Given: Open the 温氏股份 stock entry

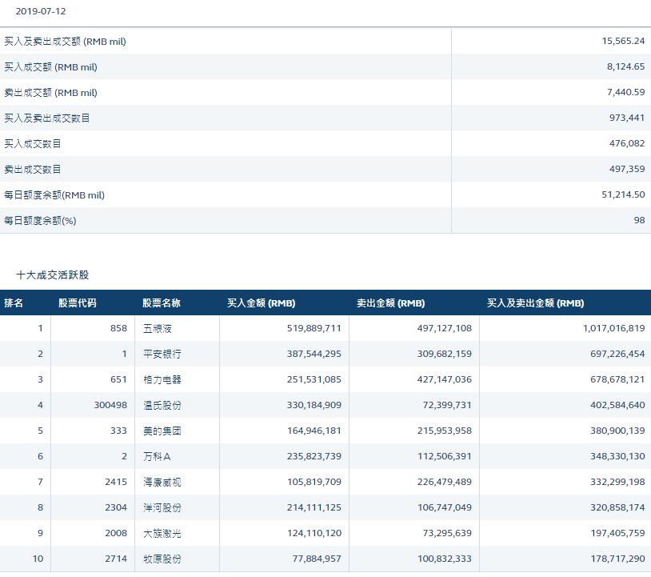Looking at the screenshot, I should tap(162, 405).
